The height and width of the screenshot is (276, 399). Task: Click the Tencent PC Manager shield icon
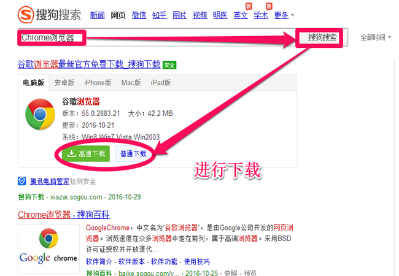click(22, 181)
